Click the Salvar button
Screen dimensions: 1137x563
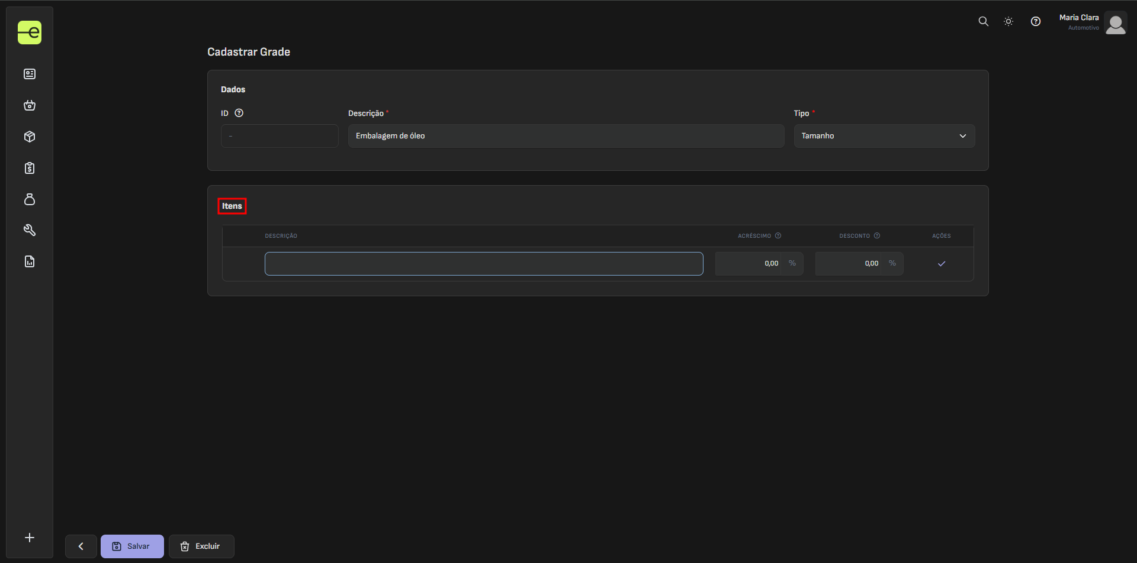(x=132, y=546)
